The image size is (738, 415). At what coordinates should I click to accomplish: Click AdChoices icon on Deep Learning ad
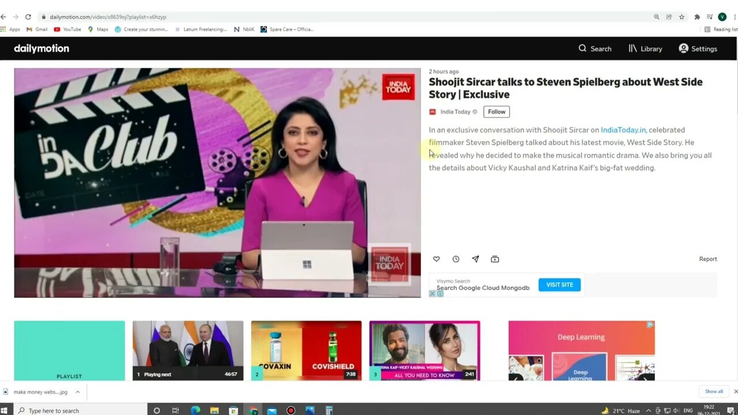tap(650, 325)
